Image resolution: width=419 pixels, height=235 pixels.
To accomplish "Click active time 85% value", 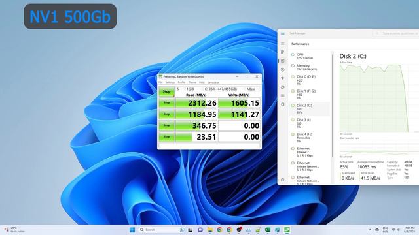I will tap(344, 167).
